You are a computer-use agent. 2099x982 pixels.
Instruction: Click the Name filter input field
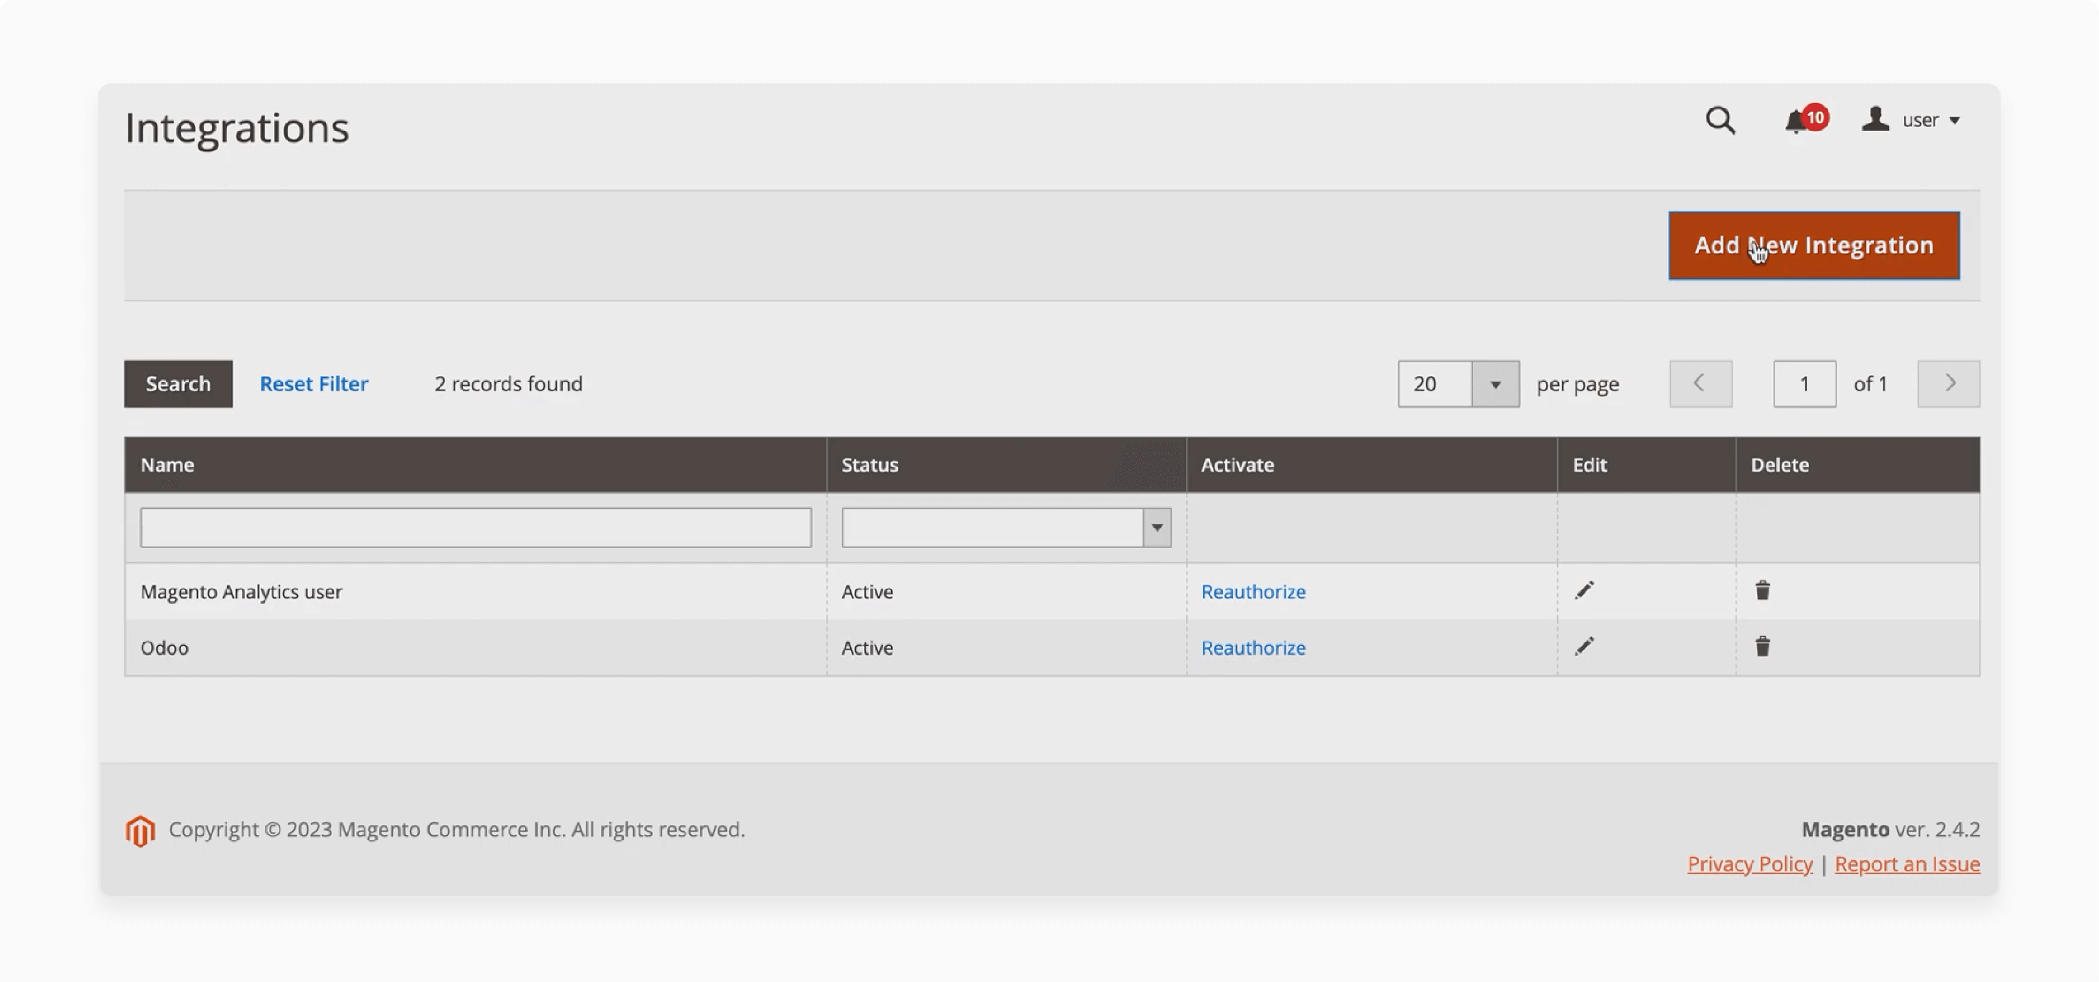pyautogui.click(x=475, y=527)
